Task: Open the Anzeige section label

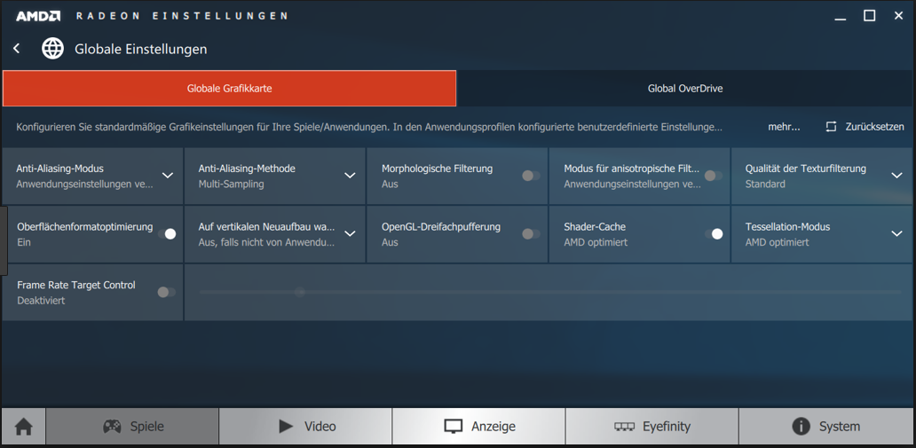Action: point(494,427)
